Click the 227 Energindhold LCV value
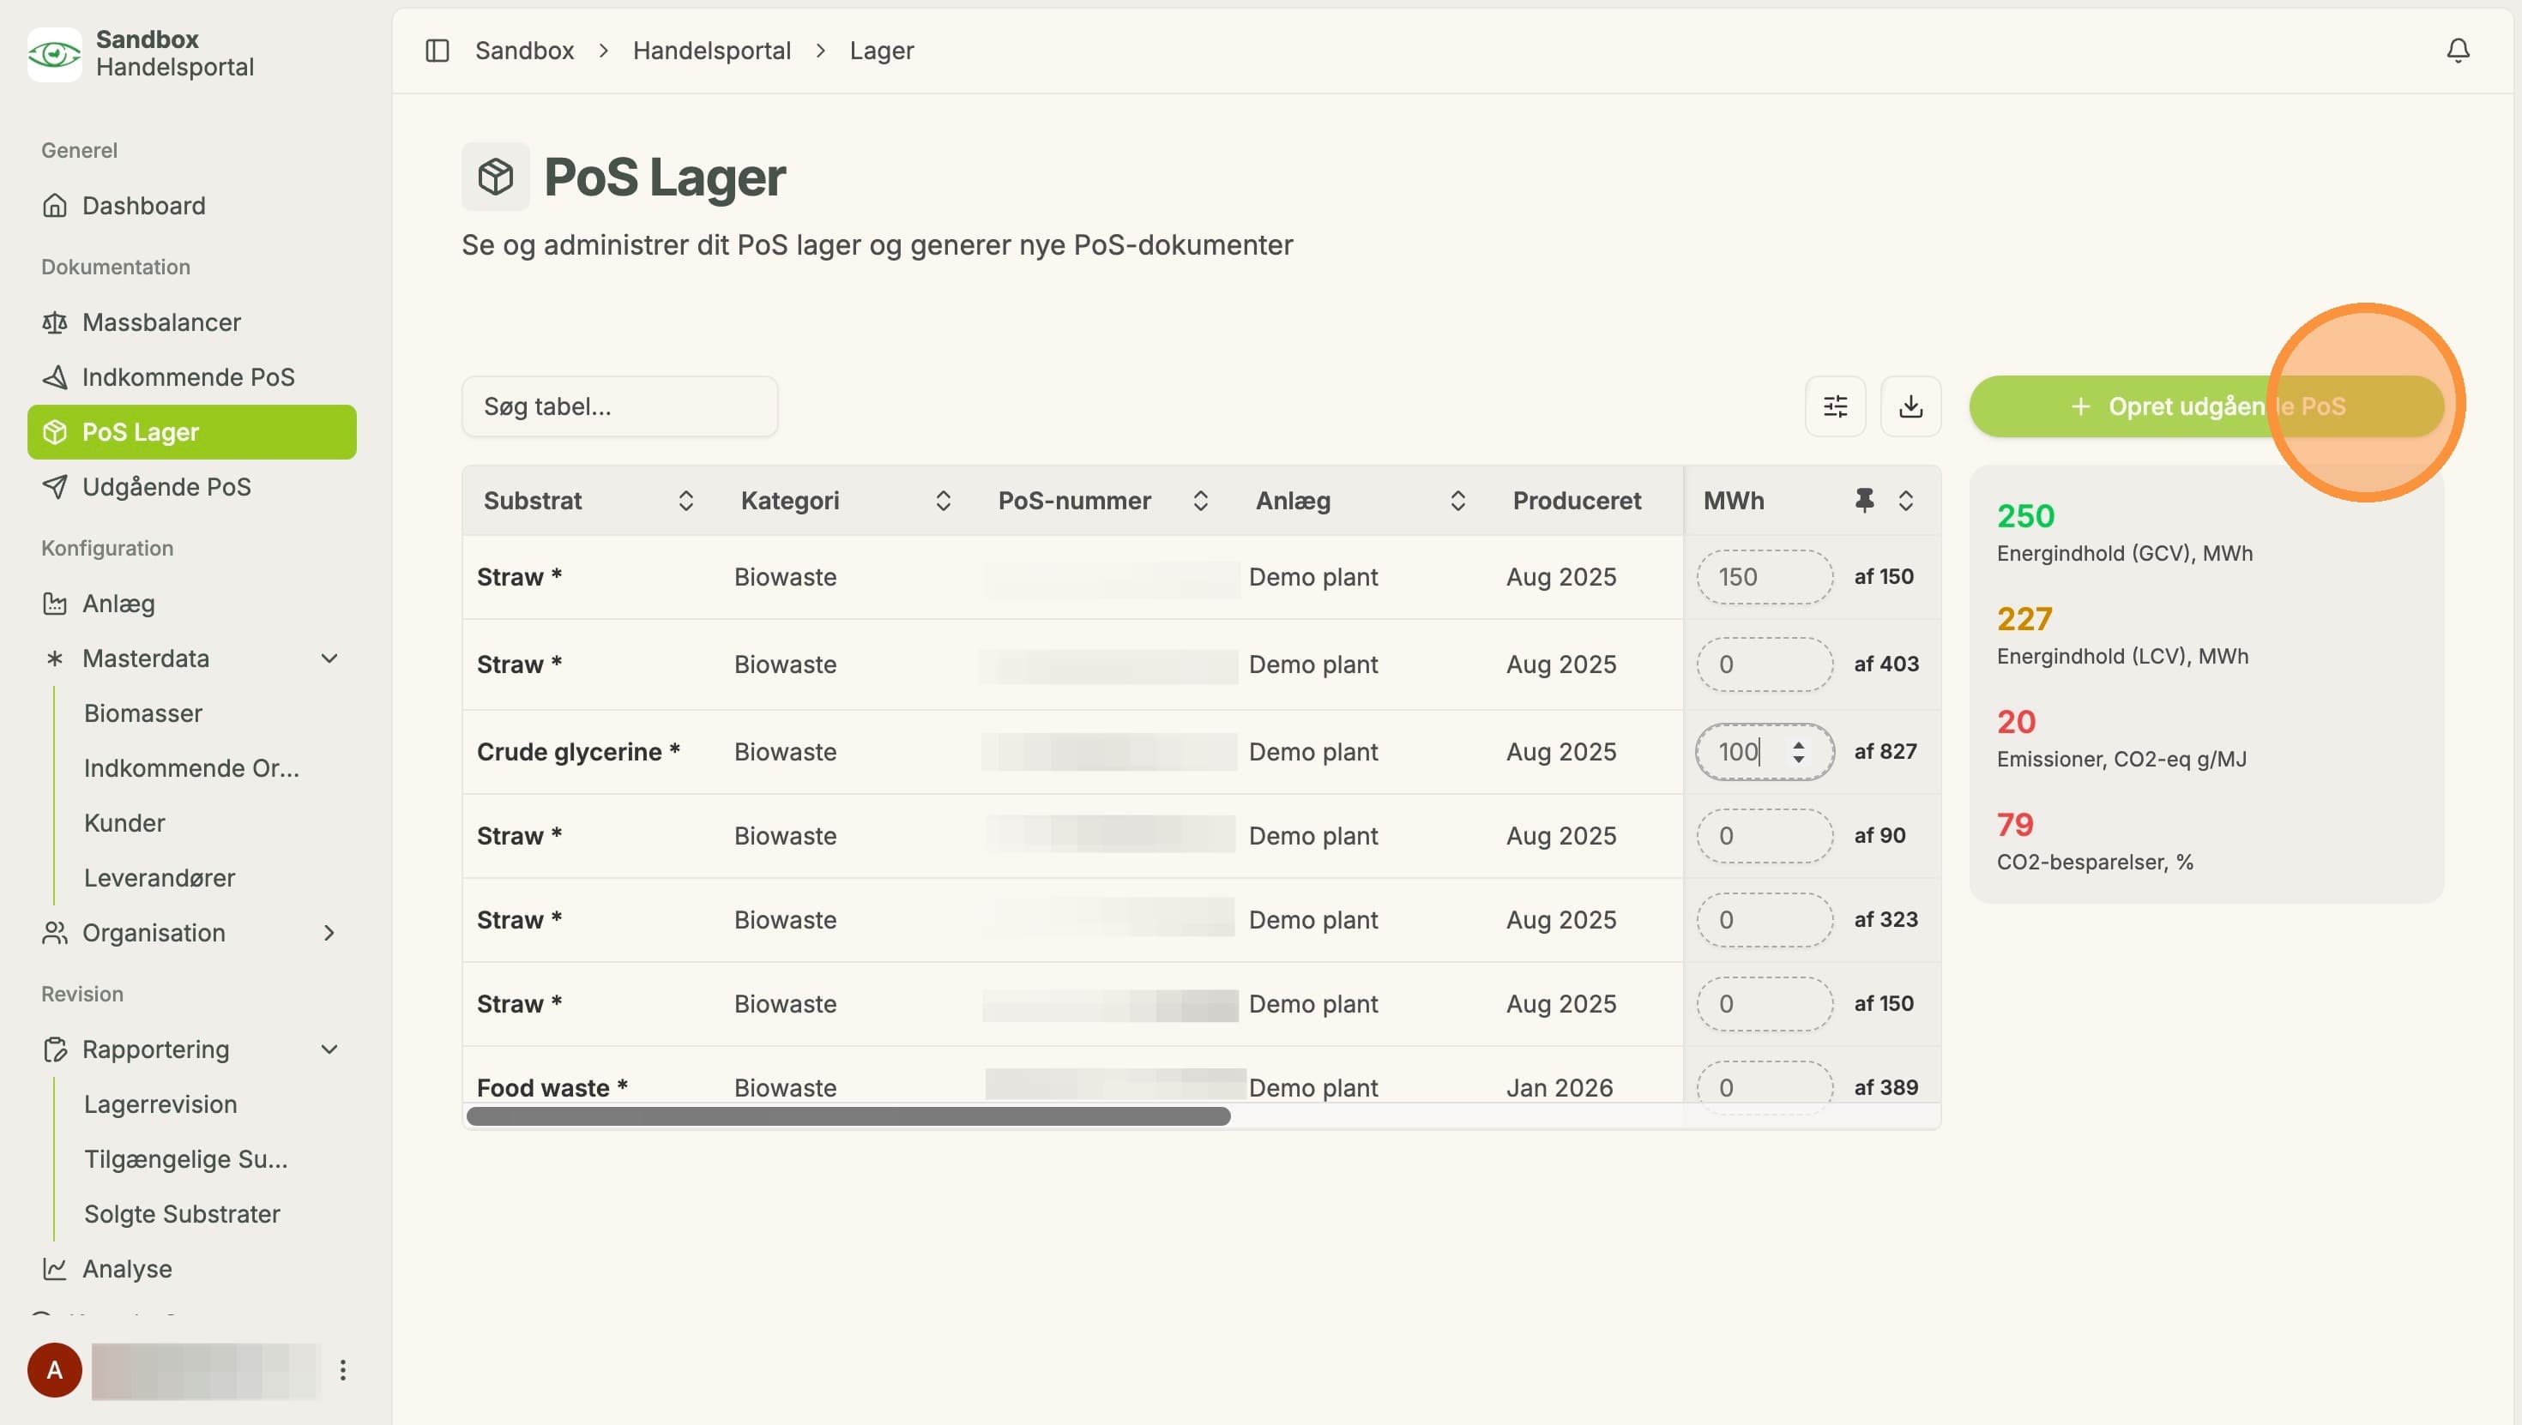This screenshot has height=1425, width=2522. (2024, 618)
